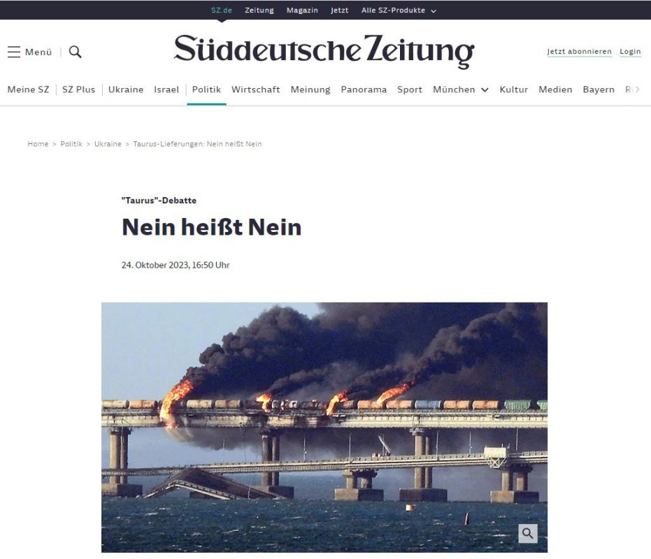Click the search magnifier icon
Viewport: 651px width, 559px height.
coord(75,52)
